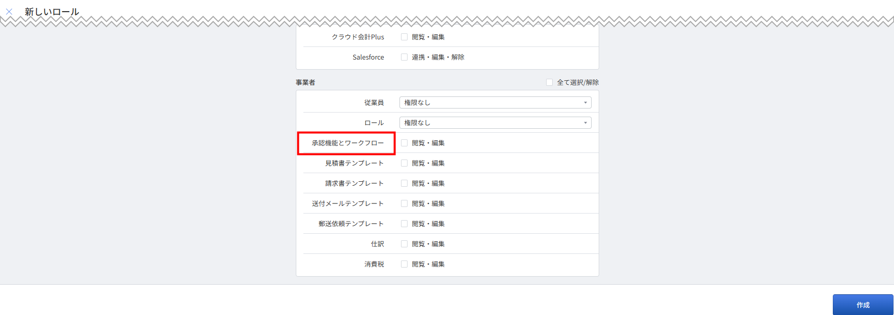This screenshot has width=894, height=315.
Task: Enable Salesforce 連携・編集・解除 checkbox
Action: [x=404, y=57]
